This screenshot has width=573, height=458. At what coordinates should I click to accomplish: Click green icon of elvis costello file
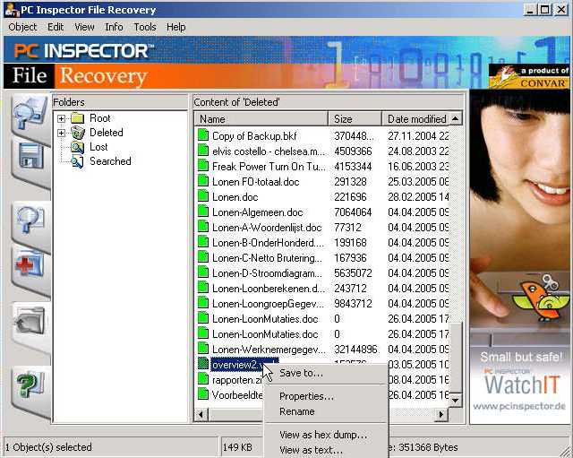tap(203, 151)
